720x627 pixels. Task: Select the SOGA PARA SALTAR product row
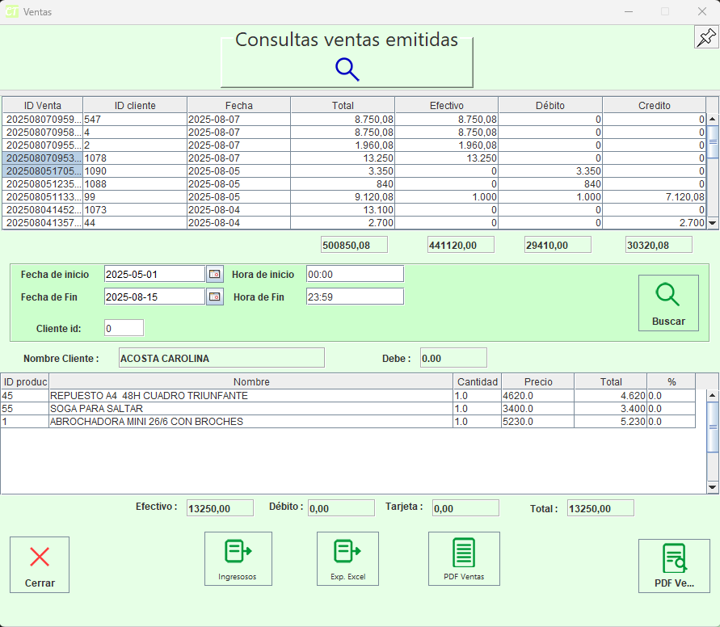tap(251, 409)
